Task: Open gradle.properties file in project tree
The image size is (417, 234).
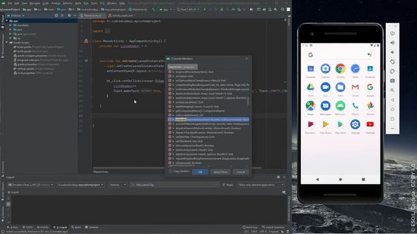Action: (36, 64)
